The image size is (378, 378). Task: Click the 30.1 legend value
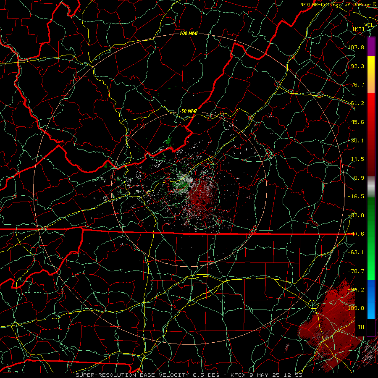(357, 141)
